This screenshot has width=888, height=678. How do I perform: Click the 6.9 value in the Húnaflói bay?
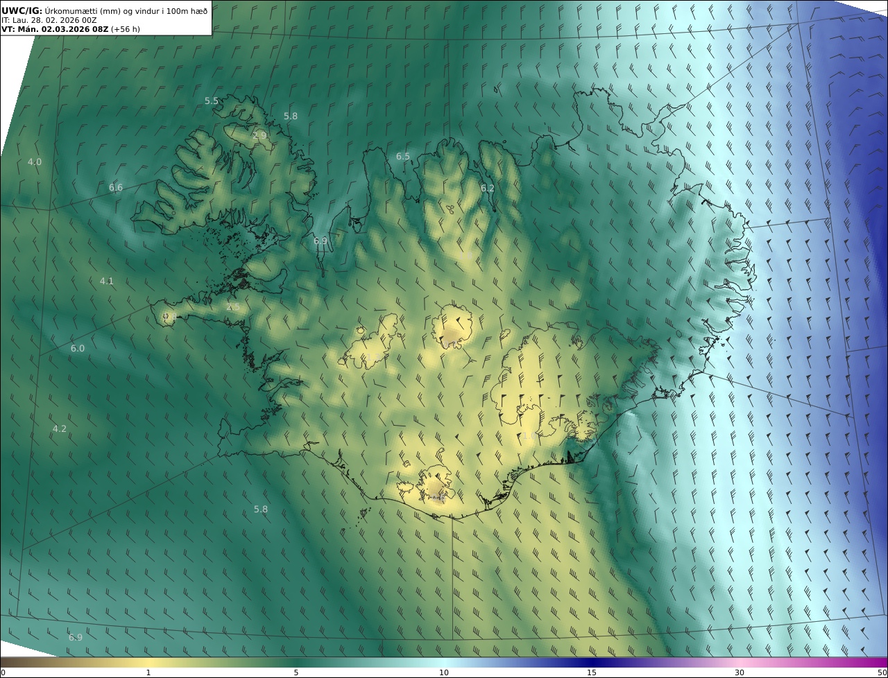(320, 241)
